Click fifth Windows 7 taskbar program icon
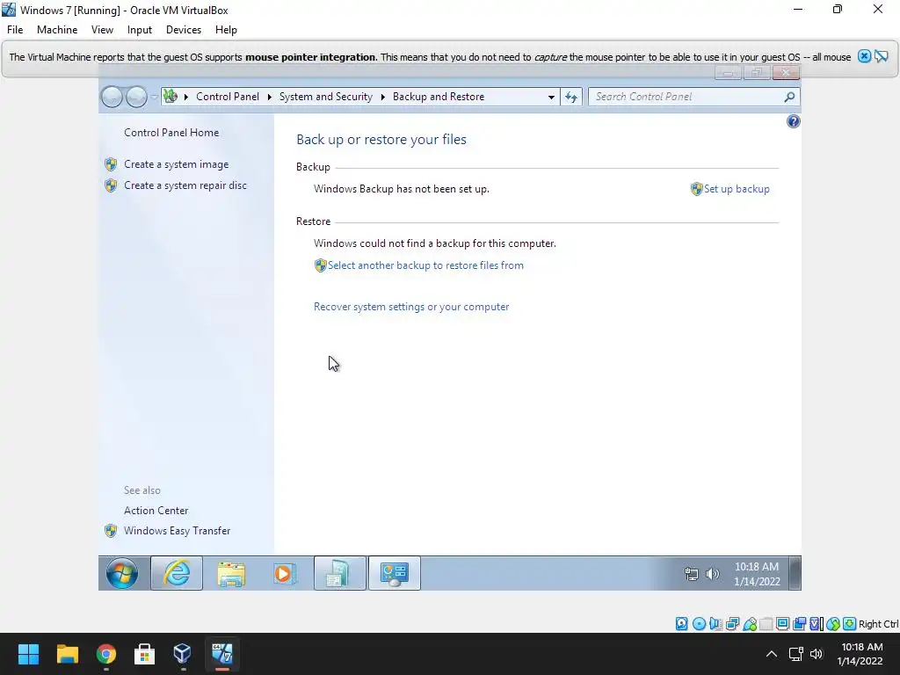 tap(340, 573)
